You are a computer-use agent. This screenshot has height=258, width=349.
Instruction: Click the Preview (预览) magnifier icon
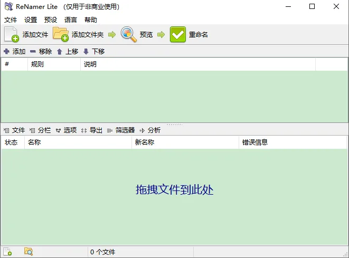point(129,34)
